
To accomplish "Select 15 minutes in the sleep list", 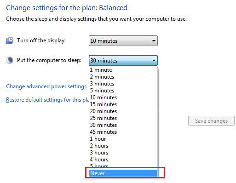I will (x=123, y=104).
